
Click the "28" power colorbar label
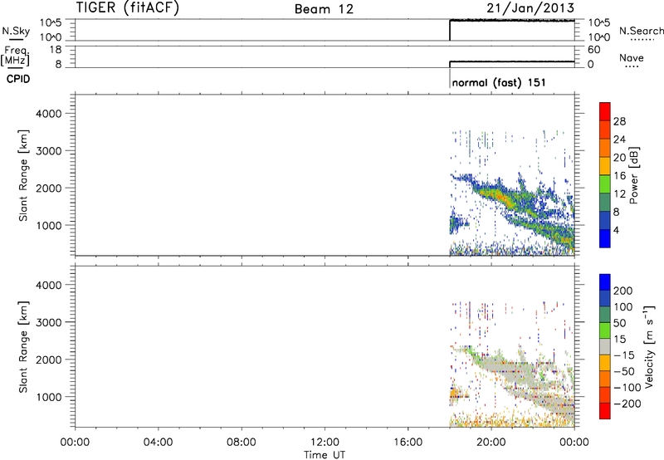click(619, 121)
